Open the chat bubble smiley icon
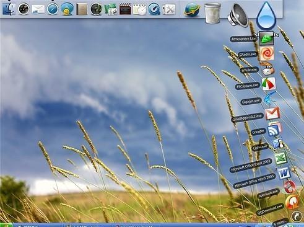The image size is (304, 227). (x=67, y=9)
